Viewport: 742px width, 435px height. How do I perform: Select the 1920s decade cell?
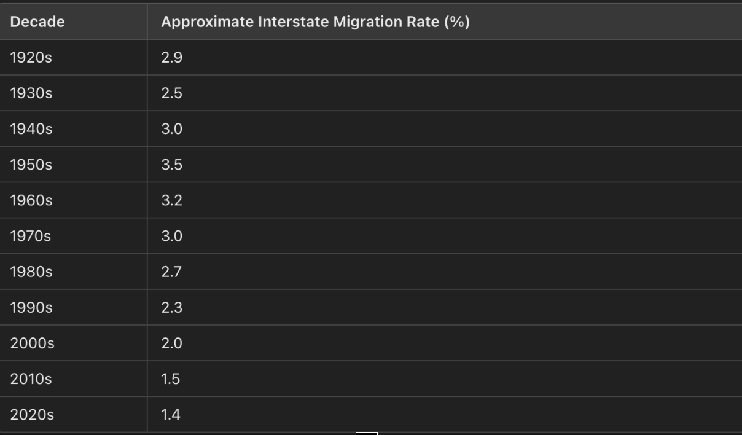pos(31,58)
